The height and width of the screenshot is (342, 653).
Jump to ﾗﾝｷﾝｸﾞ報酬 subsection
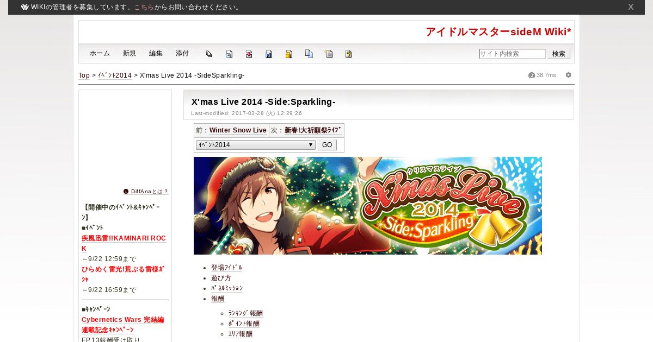click(x=245, y=313)
